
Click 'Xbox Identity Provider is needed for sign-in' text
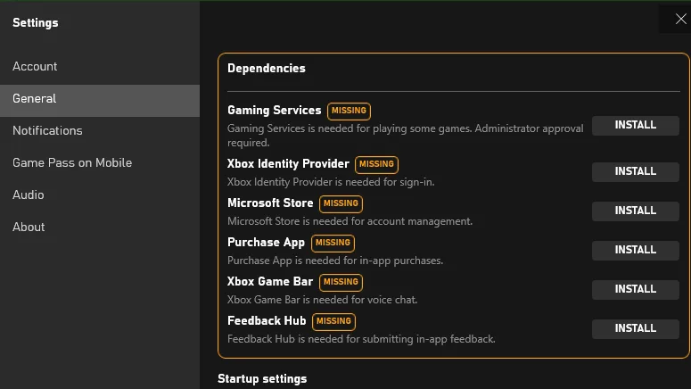point(331,182)
